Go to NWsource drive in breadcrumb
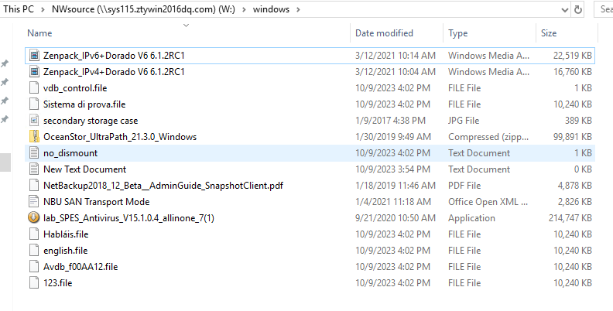Image resolution: width=613 pixels, height=311 pixels. (143, 9)
